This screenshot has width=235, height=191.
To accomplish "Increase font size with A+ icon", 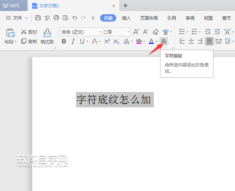I will (x=136, y=32).
